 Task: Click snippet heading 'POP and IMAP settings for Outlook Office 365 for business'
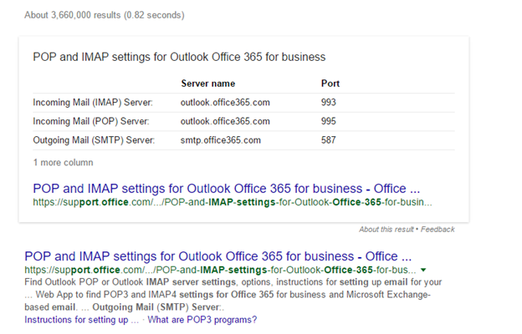pos(179,57)
